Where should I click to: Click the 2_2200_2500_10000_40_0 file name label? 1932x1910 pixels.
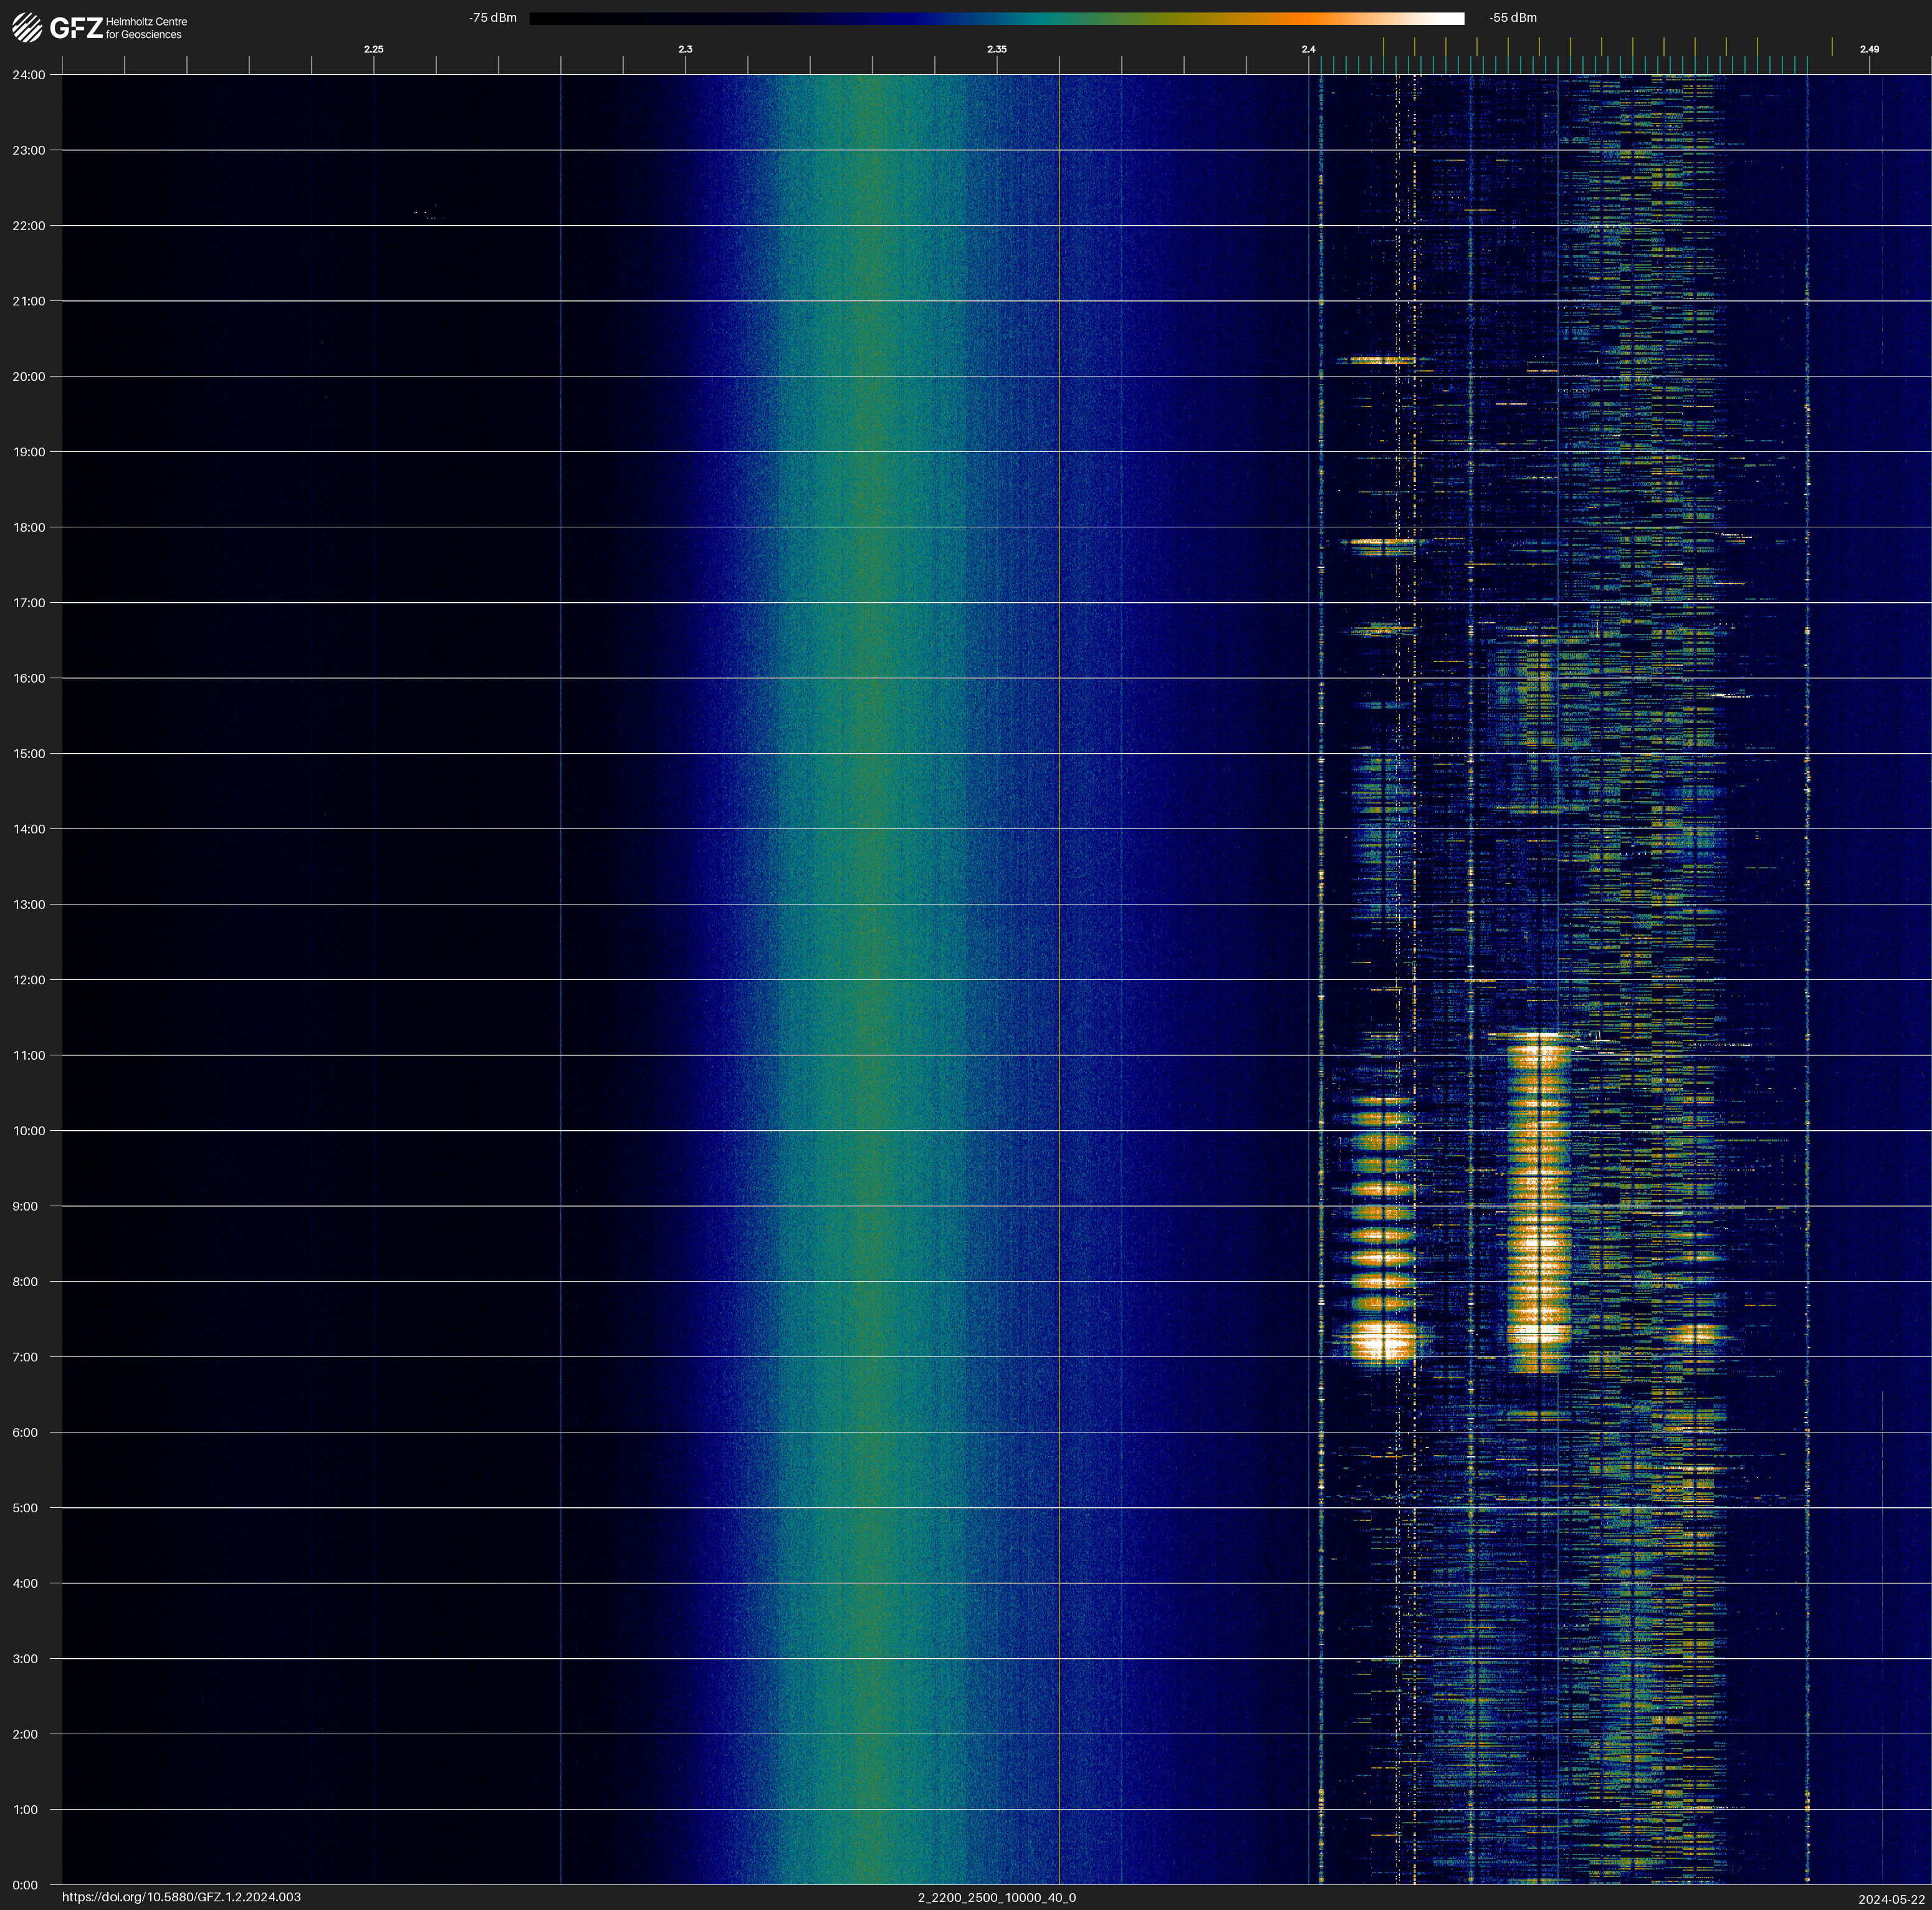pyautogui.click(x=996, y=1897)
